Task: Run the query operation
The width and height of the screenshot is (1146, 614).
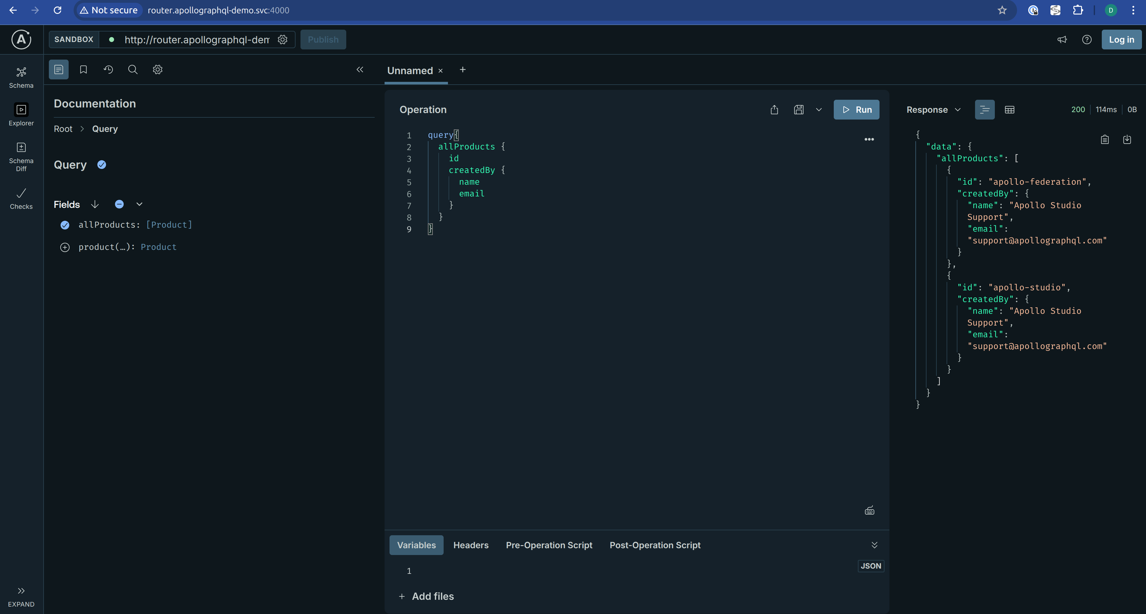Action: coord(856,110)
